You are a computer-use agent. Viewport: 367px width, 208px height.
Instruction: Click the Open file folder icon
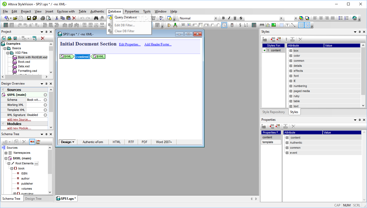(x=15, y=18)
